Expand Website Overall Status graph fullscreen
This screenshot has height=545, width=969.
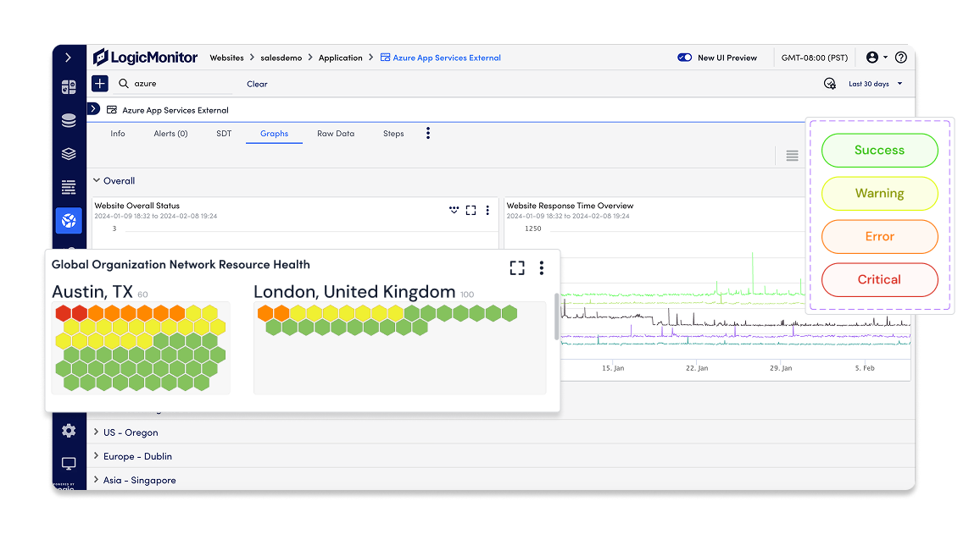point(471,211)
